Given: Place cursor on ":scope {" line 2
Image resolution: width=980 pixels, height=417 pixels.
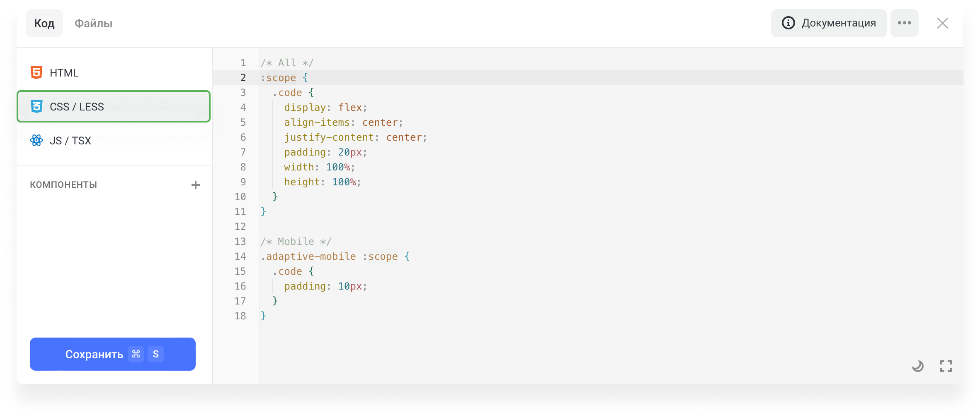Looking at the screenshot, I should (x=284, y=78).
